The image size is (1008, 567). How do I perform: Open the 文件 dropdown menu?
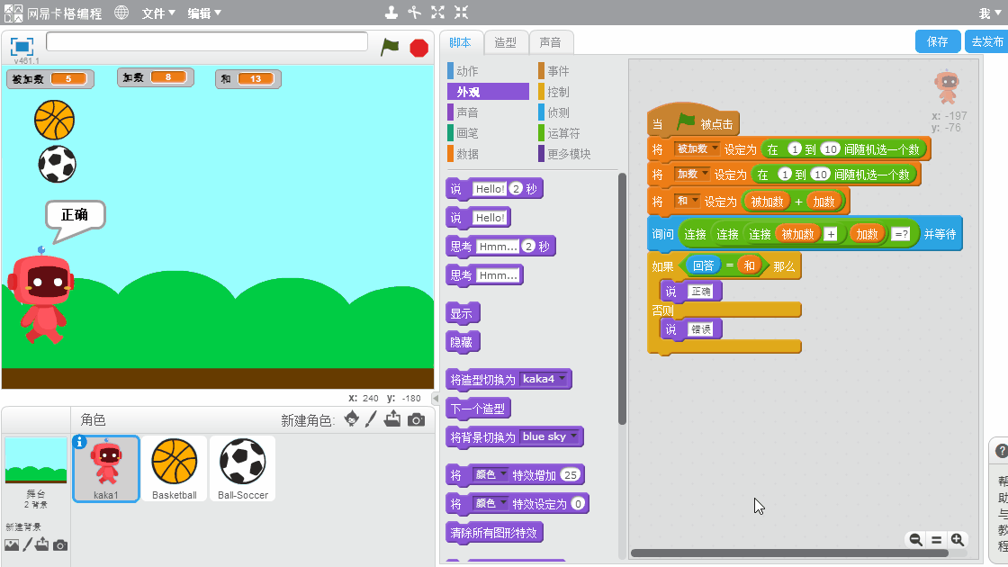point(158,13)
